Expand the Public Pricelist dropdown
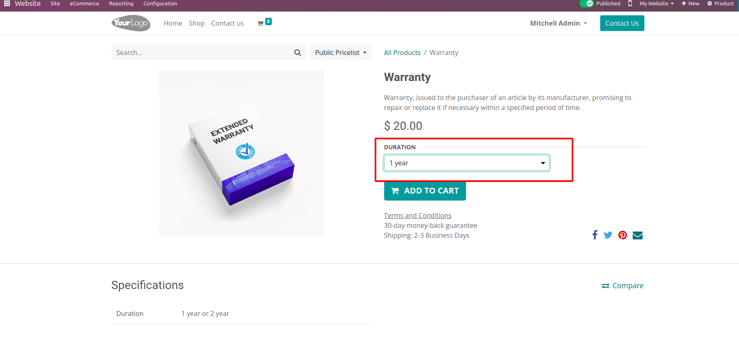This screenshot has width=739, height=349. click(x=340, y=53)
